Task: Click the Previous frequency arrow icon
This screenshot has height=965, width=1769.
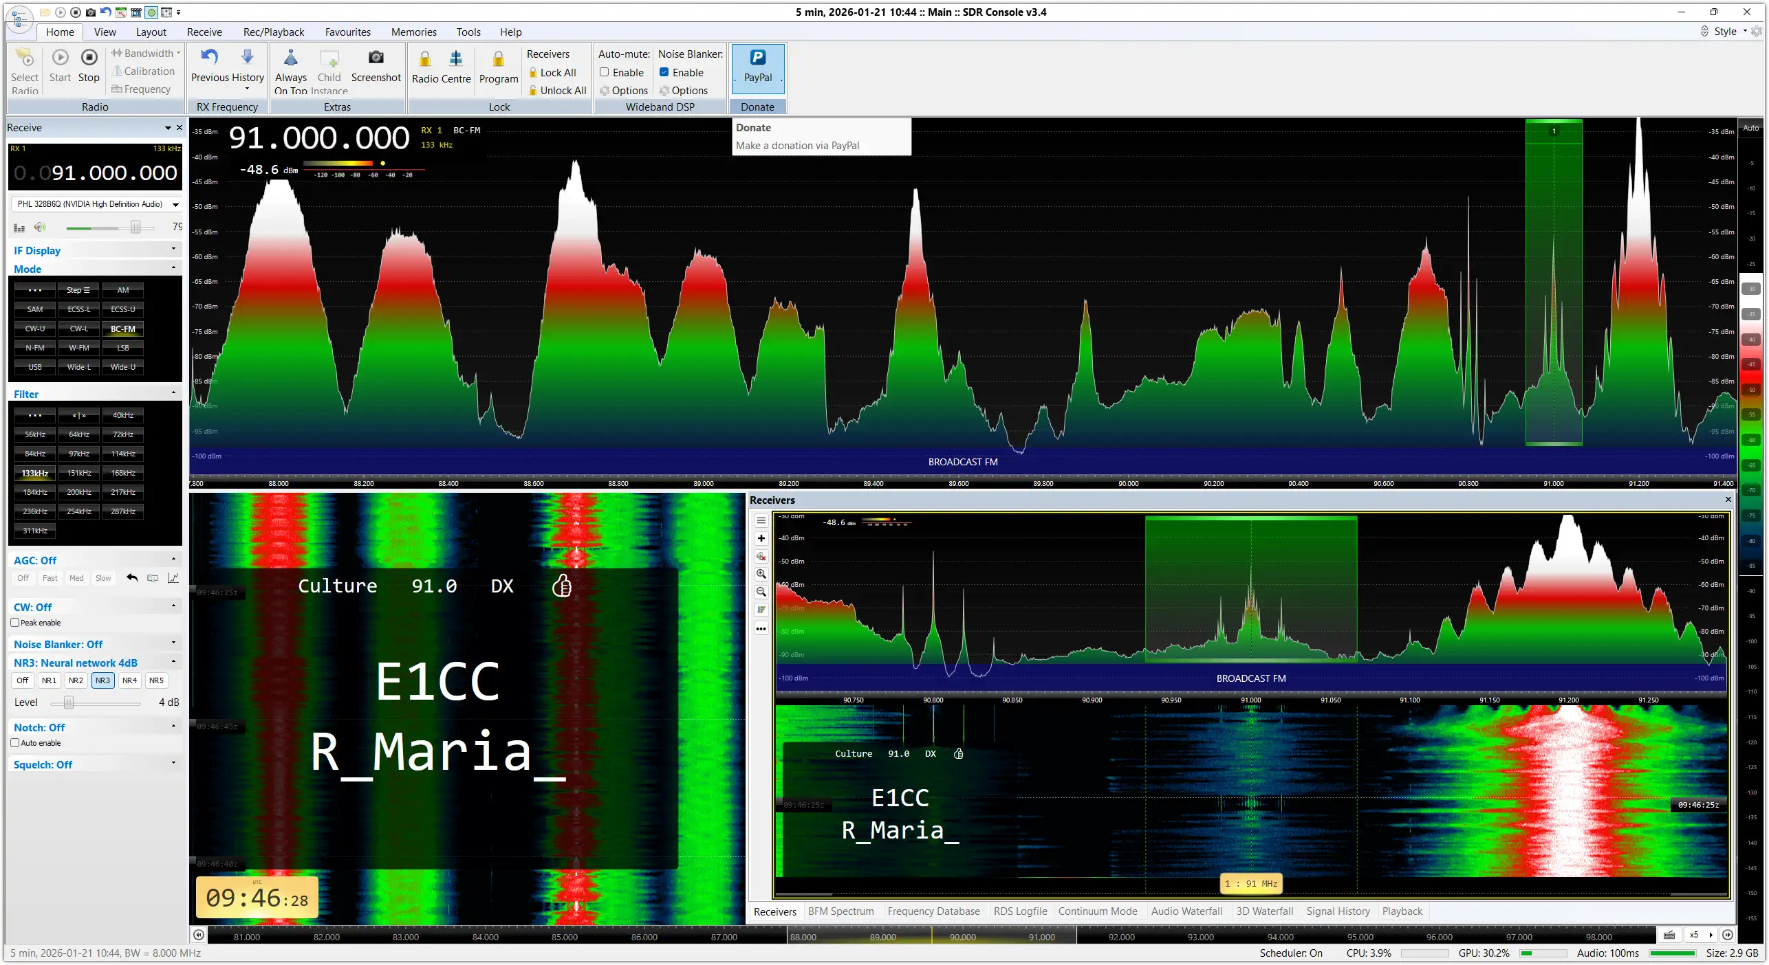Action: pos(210,58)
